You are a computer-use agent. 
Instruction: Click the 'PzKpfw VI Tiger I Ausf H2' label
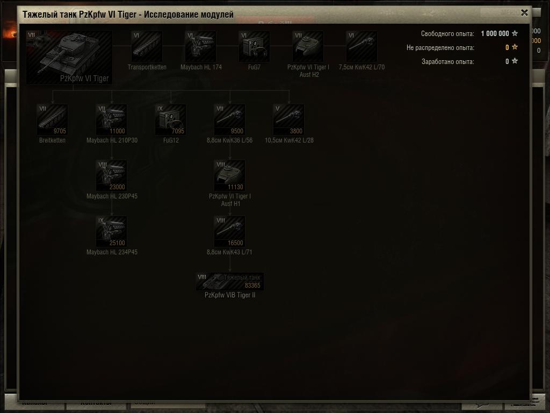(x=308, y=71)
